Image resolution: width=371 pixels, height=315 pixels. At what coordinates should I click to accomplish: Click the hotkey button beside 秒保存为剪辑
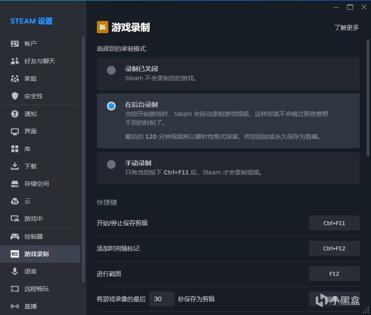(334, 299)
